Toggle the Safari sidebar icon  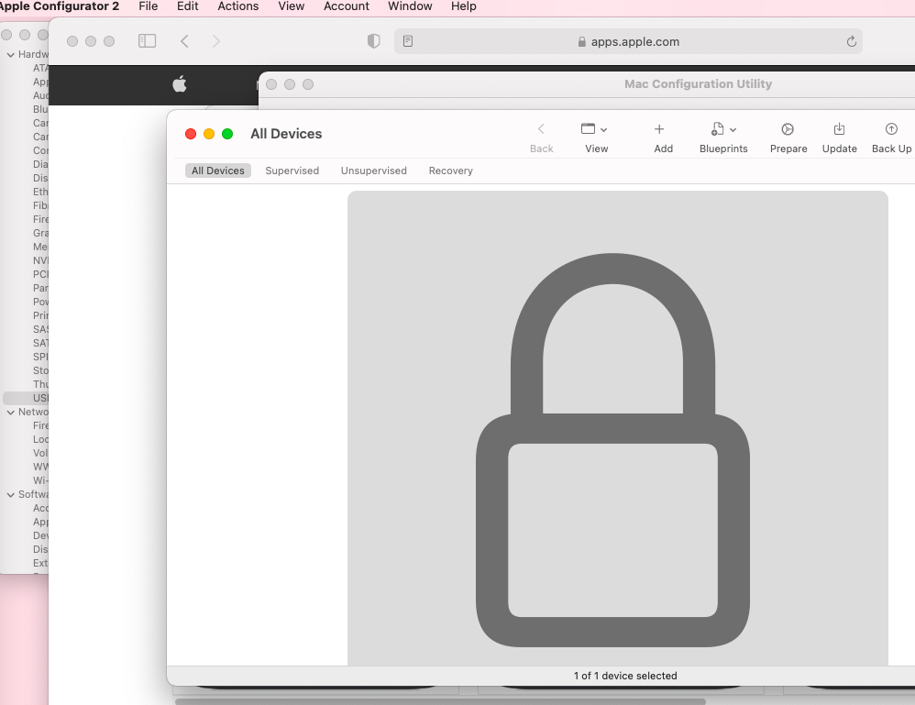coord(147,41)
